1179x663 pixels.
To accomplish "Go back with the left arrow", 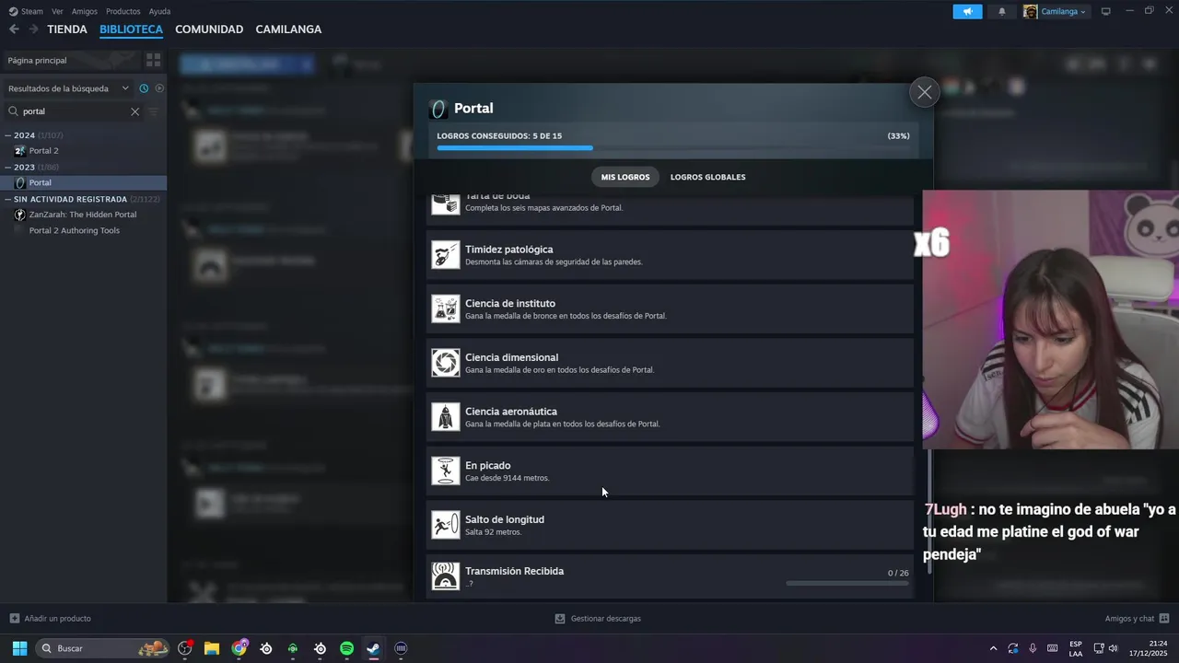I will [x=14, y=29].
